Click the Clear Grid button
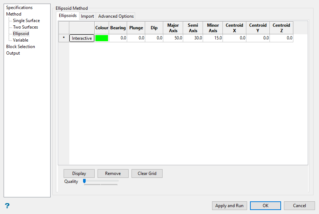The image size is (319, 214). point(147,174)
